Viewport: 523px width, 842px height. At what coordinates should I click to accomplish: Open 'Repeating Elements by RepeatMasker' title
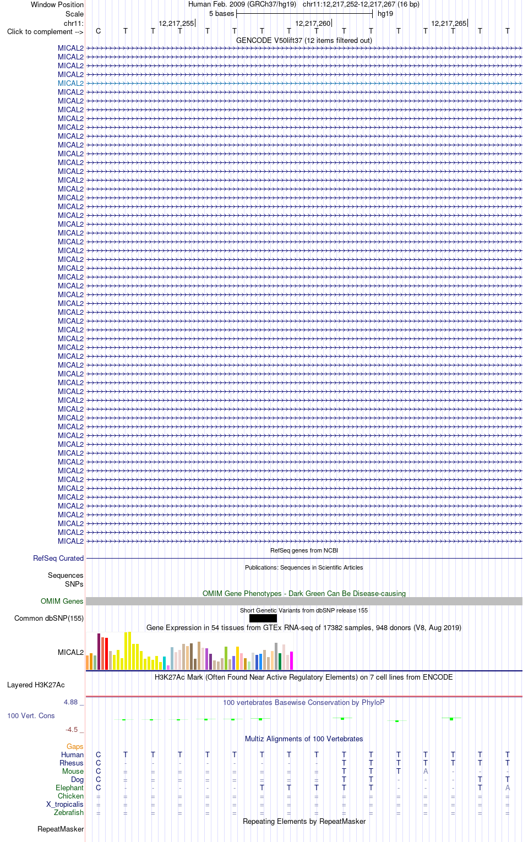tap(304, 821)
